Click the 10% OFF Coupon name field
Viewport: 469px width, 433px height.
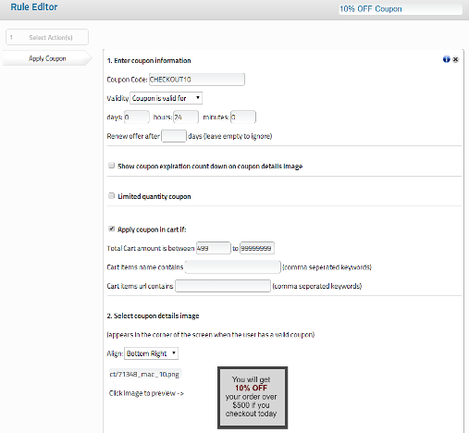click(401, 9)
